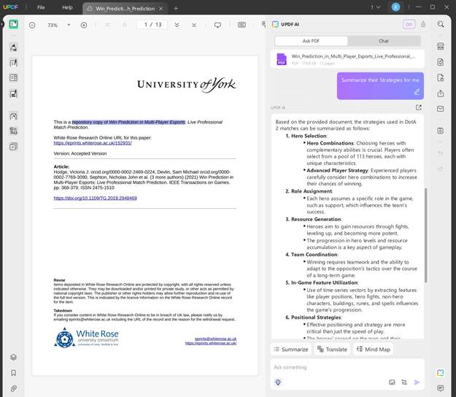
Task: Open the bookmarks panel in left sidebar
Action: (13, 373)
